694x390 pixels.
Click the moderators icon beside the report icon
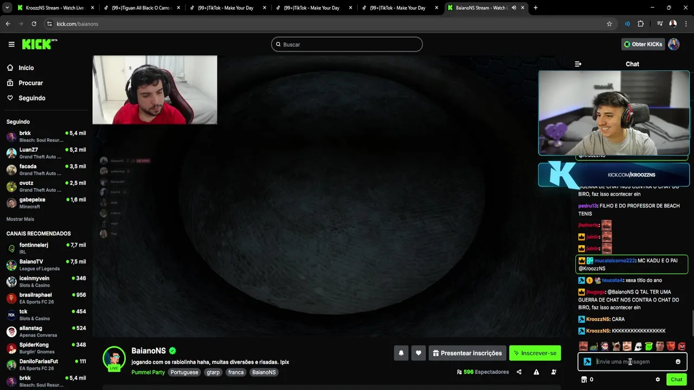pyautogui.click(x=554, y=372)
